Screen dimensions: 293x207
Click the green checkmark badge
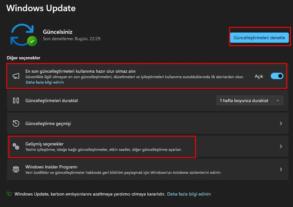(x=32, y=41)
